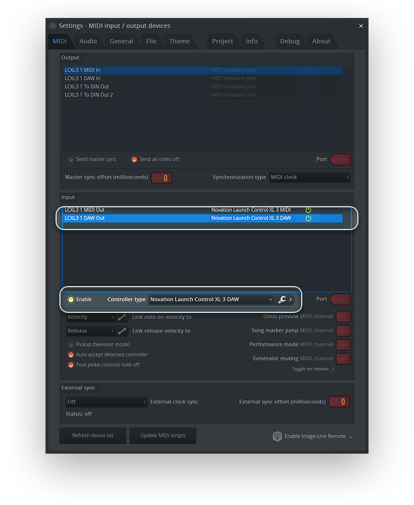The height and width of the screenshot is (505, 414).
Task: Switch to the Project tab
Action: (222, 41)
